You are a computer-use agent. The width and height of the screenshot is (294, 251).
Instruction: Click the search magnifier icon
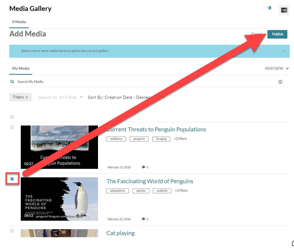pyautogui.click(x=12, y=82)
